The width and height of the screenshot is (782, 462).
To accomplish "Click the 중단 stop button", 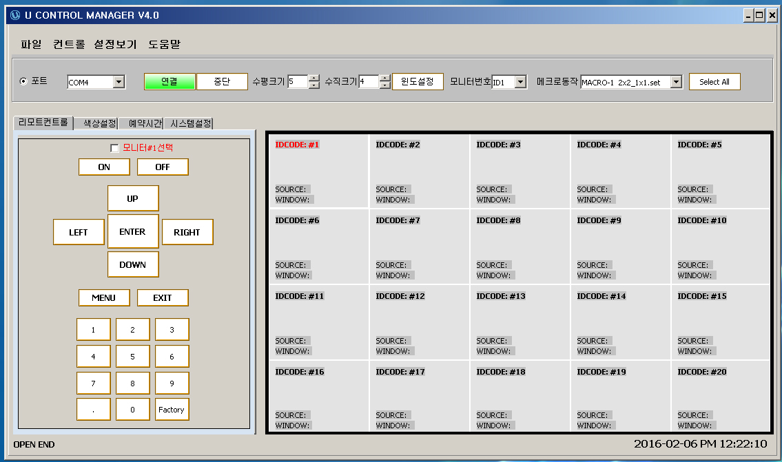I will tap(222, 82).
